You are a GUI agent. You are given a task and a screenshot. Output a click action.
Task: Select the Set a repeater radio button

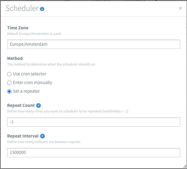9,91
